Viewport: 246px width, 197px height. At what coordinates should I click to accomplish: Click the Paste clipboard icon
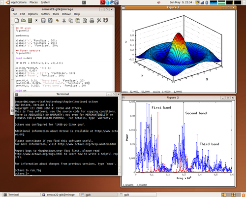78,20
